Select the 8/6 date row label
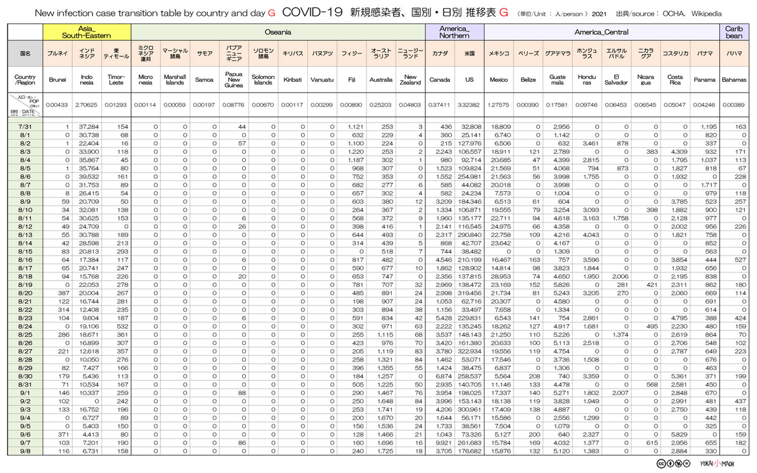757x473 pixels. point(25,178)
